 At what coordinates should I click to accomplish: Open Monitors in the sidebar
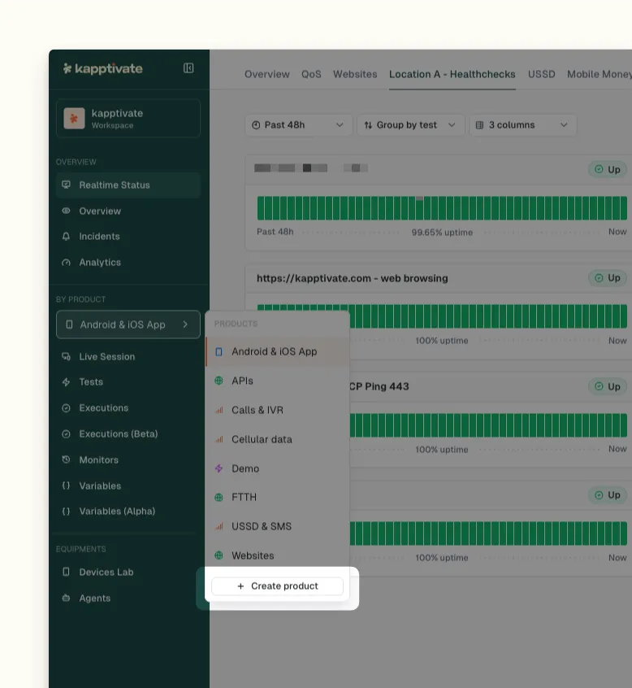[128, 459]
